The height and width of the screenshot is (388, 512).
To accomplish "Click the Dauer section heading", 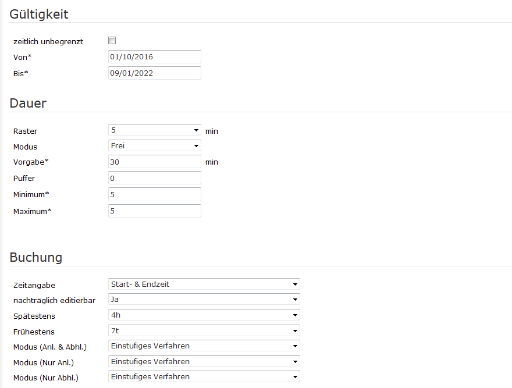I will point(28,104).
